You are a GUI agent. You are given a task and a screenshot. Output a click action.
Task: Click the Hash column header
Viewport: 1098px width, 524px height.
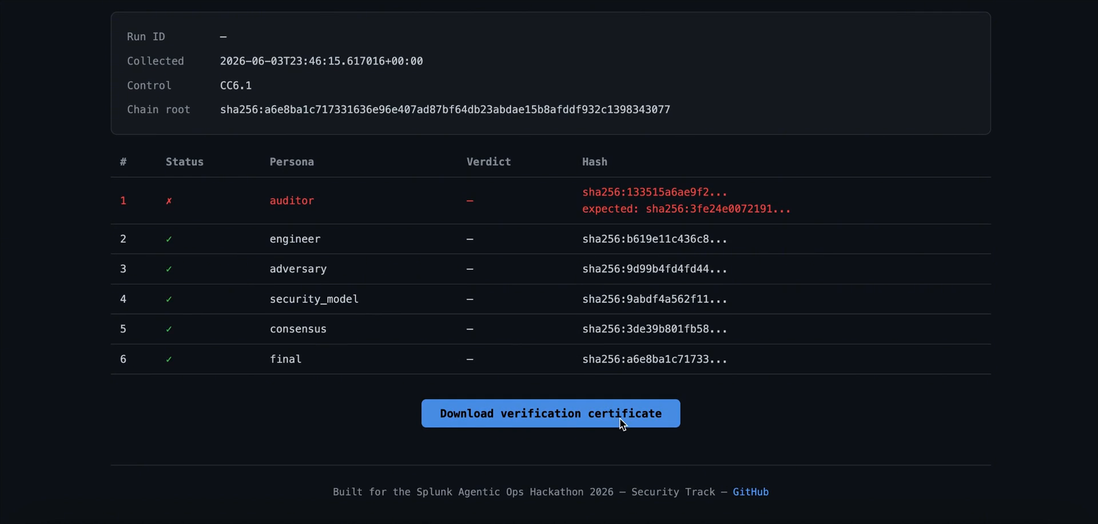pyautogui.click(x=595, y=162)
